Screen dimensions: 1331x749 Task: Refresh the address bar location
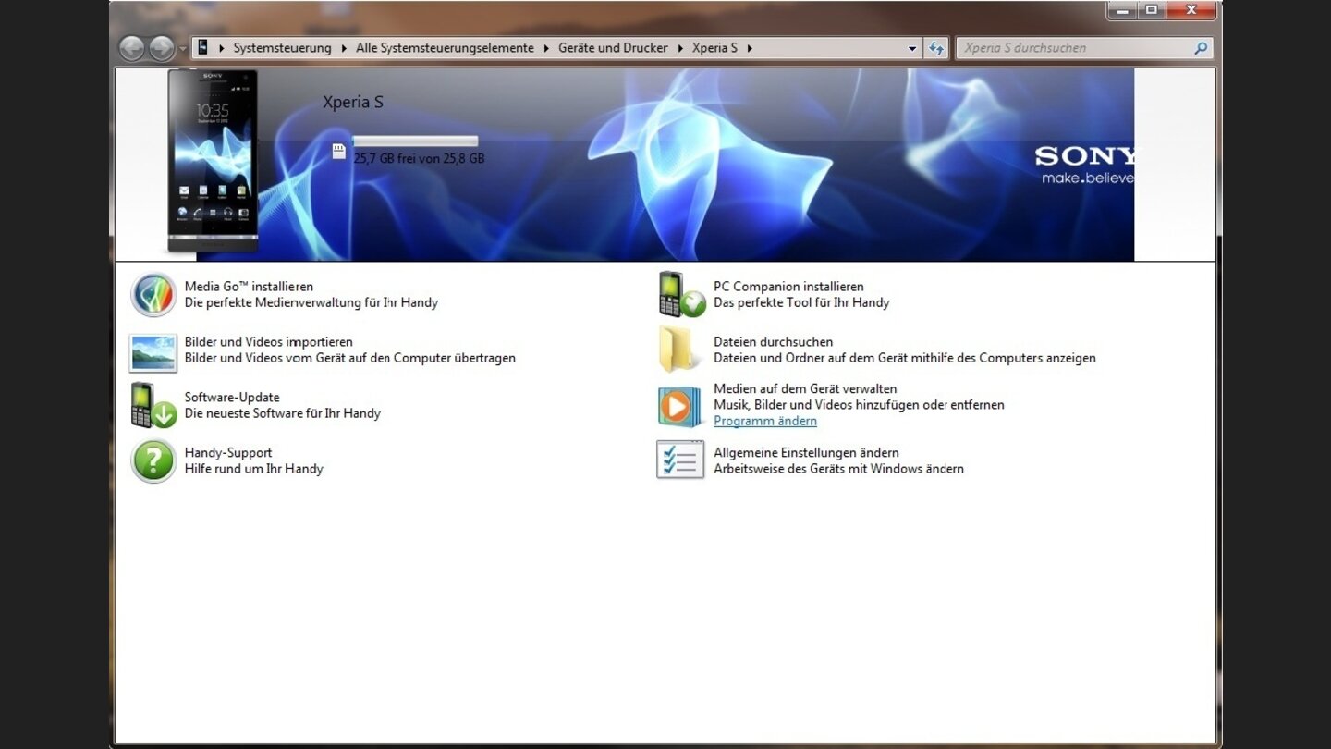pyautogui.click(x=936, y=48)
